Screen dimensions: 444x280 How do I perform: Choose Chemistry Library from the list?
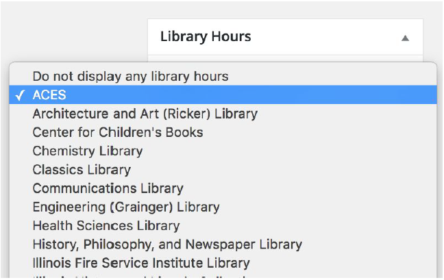pyautogui.click(x=87, y=151)
